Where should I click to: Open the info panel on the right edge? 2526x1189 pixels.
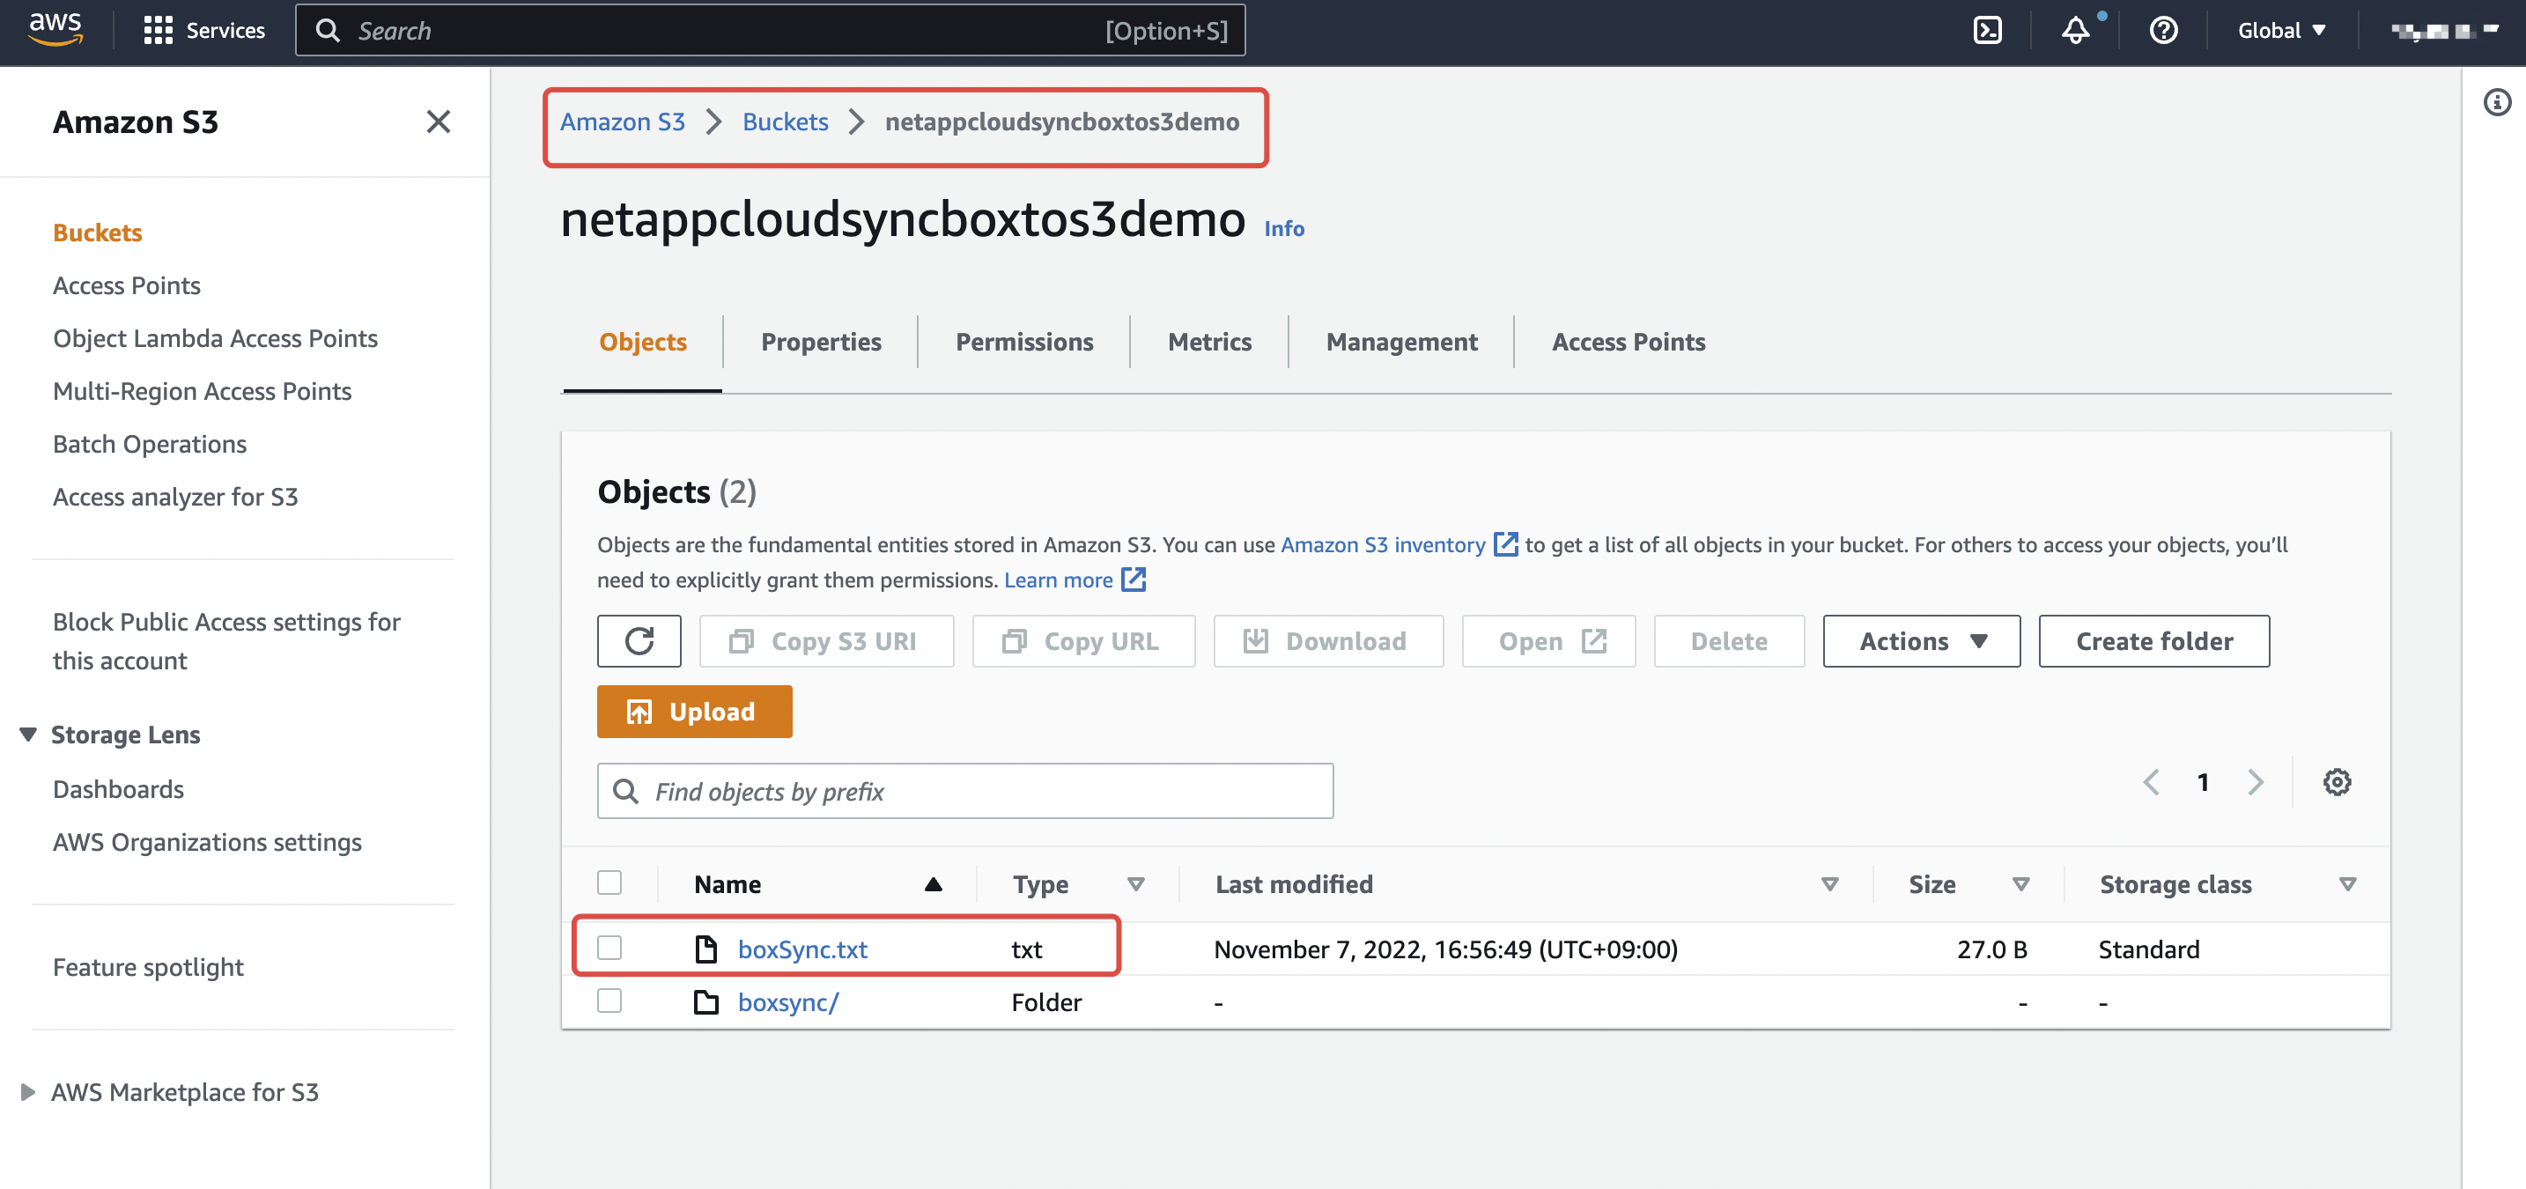(2497, 102)
